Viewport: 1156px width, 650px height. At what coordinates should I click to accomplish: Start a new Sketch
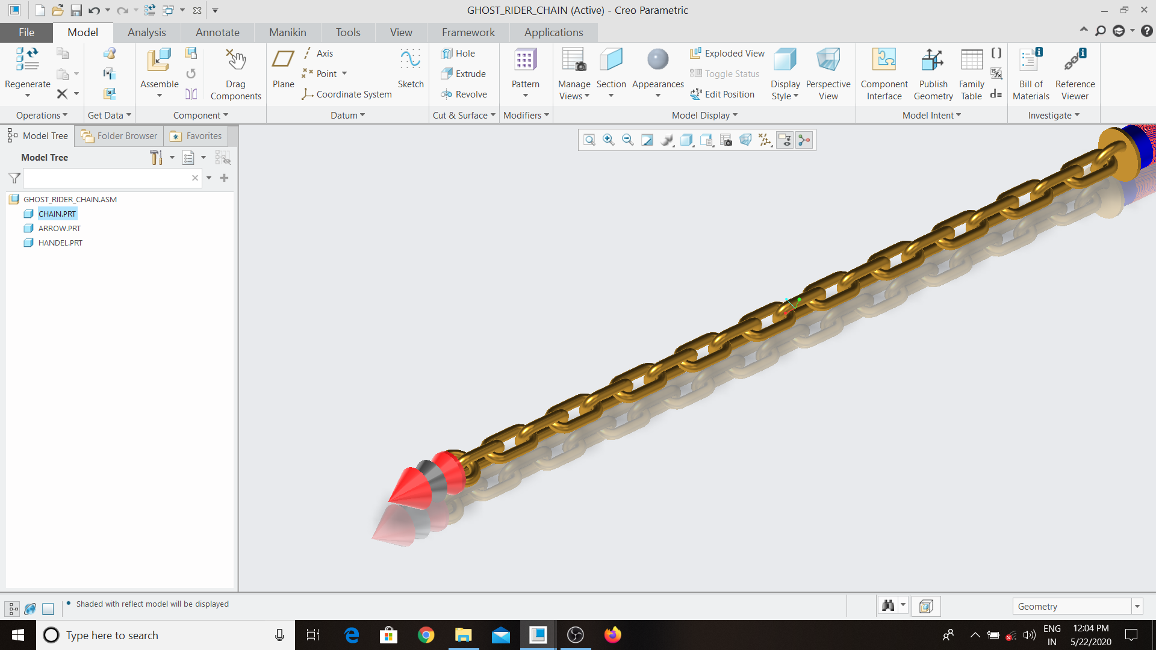click(x=411, y=67)
